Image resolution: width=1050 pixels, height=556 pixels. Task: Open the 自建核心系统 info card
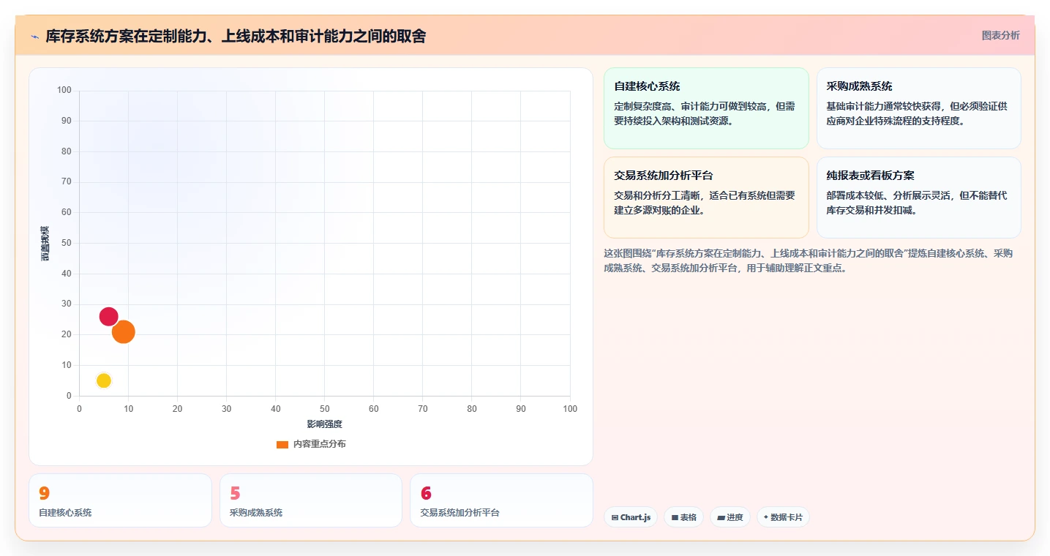coord(706,108)
